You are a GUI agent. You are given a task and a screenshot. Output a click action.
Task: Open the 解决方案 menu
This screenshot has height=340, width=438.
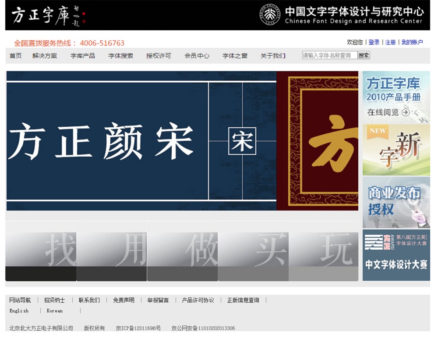[45, 56]
